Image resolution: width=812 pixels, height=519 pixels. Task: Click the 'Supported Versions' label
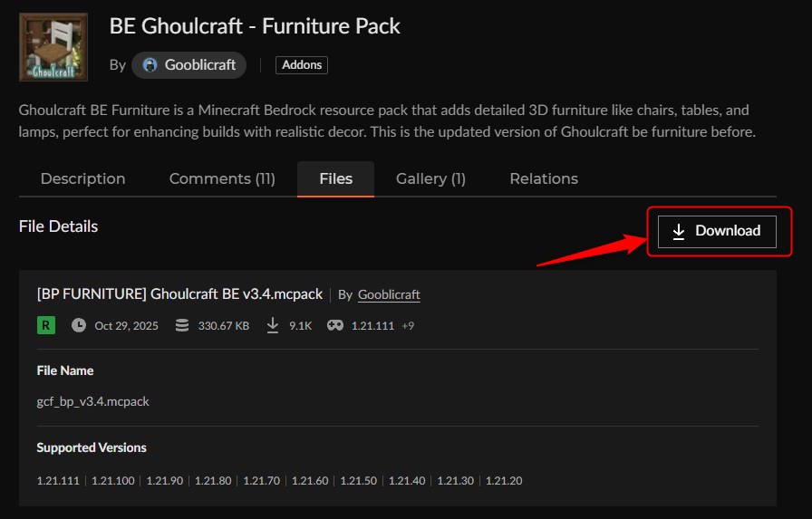click(92, 448)
